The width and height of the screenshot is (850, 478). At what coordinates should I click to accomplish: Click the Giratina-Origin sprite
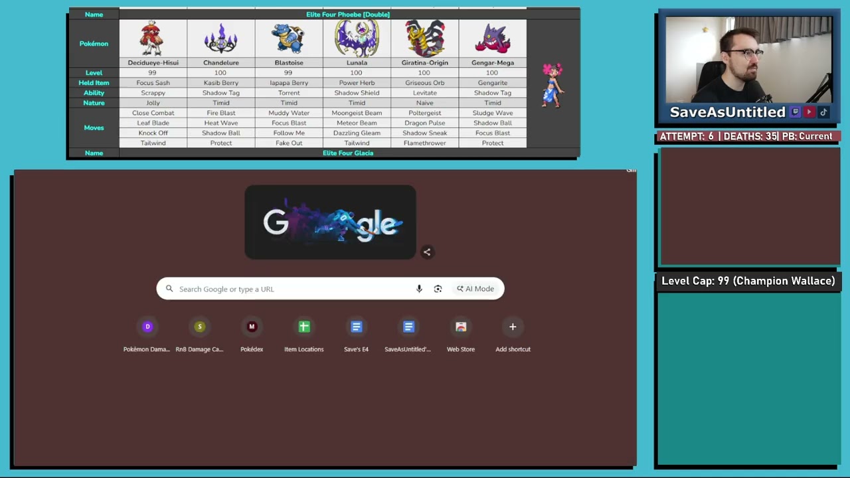pyautogui.click(x=425, y=39)
